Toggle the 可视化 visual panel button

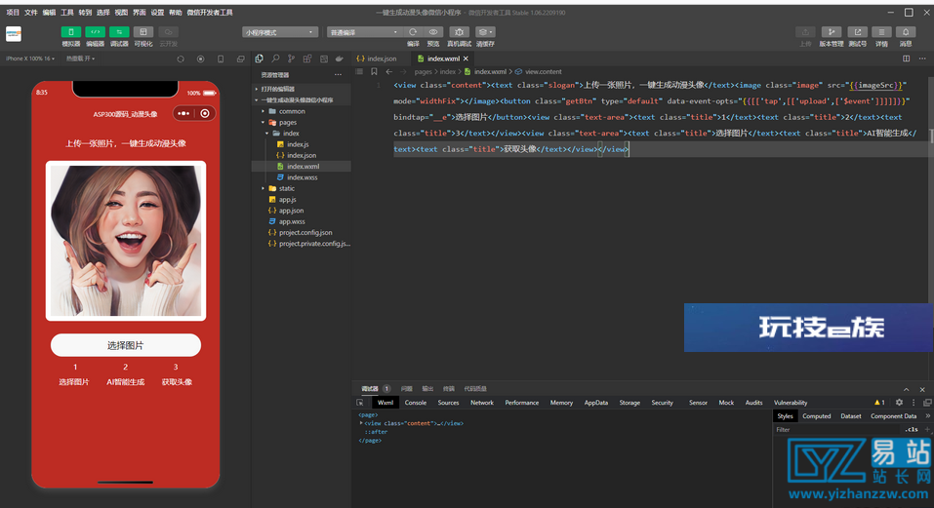point(142,32)
